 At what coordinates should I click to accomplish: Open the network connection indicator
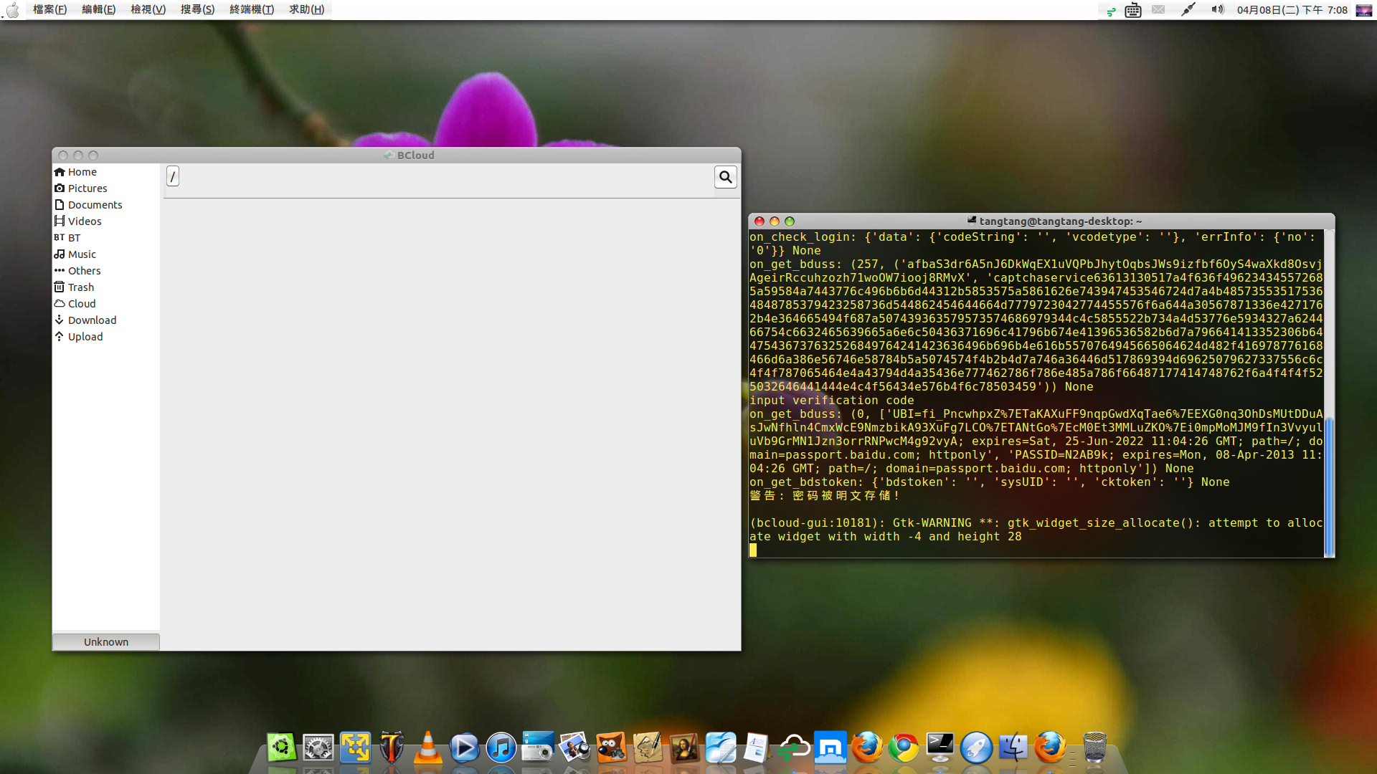click(1188, 10)
